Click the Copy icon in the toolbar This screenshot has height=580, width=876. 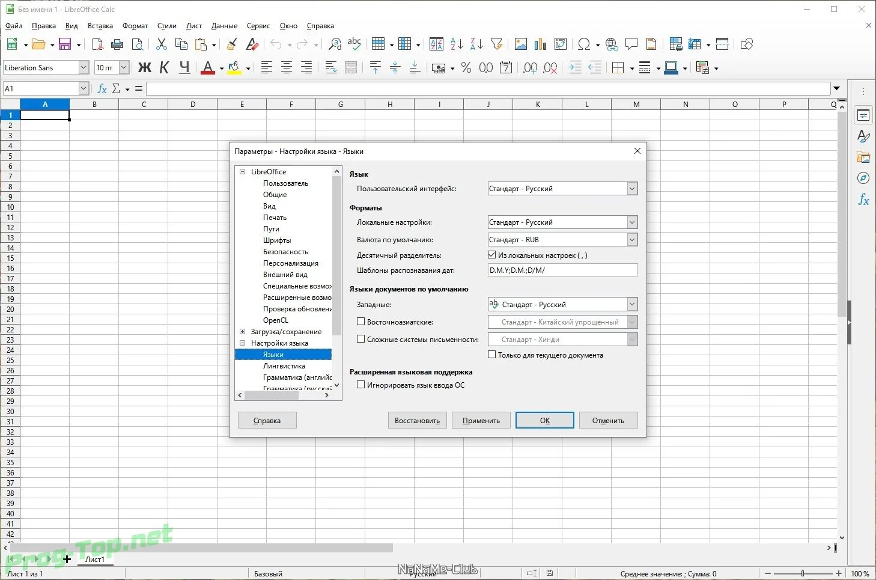tap(181, 44)
